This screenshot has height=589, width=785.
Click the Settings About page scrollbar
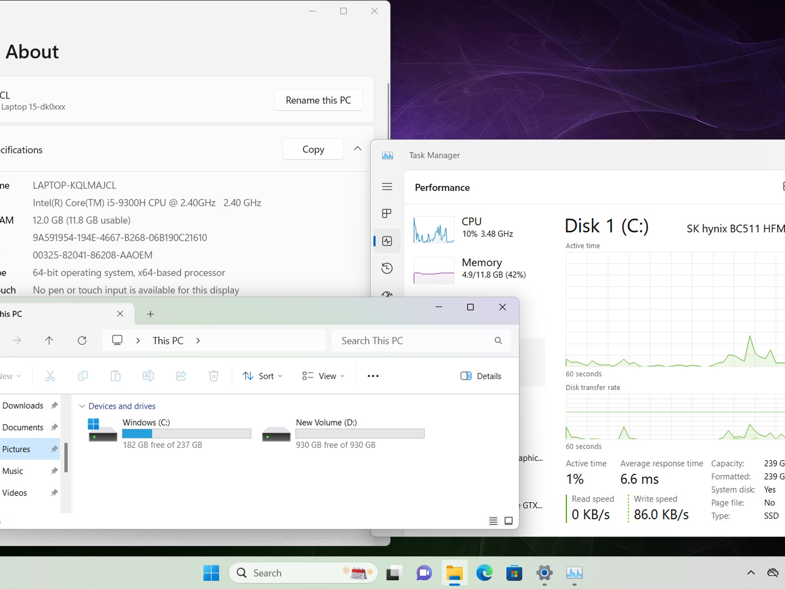pos(388,111)
